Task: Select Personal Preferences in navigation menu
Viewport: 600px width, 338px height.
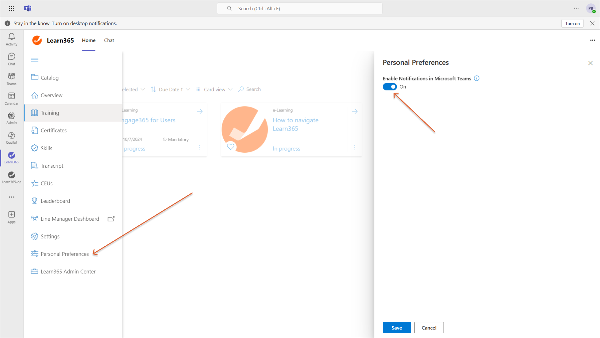Action: tap(65, 254)
